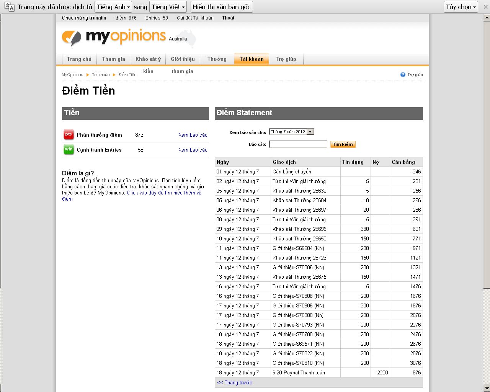The width and height of the screenshot is (490, 392).
Task: Select the Cân bằng chuyển transaction row
Action: click(x=319, y=171)
